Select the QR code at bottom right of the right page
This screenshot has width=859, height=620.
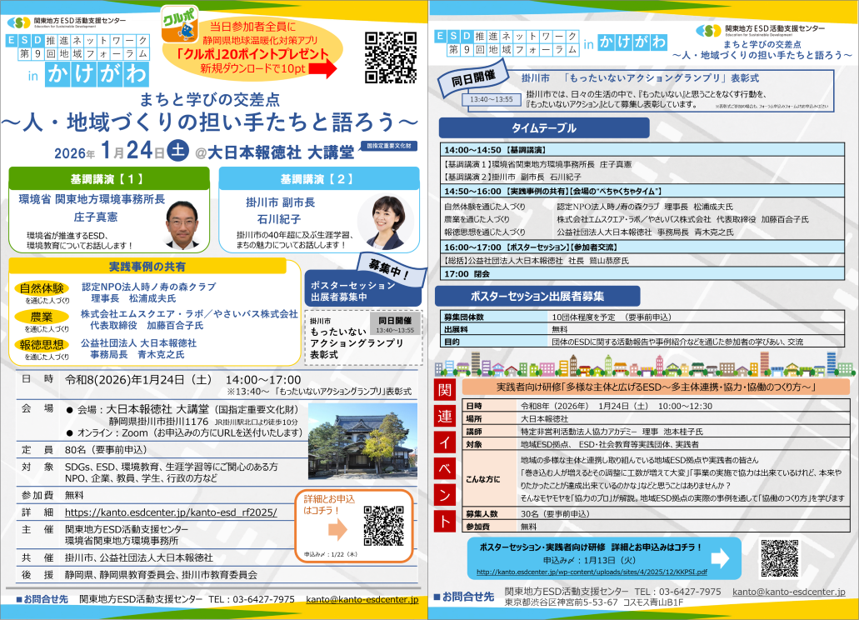(780, 558)
